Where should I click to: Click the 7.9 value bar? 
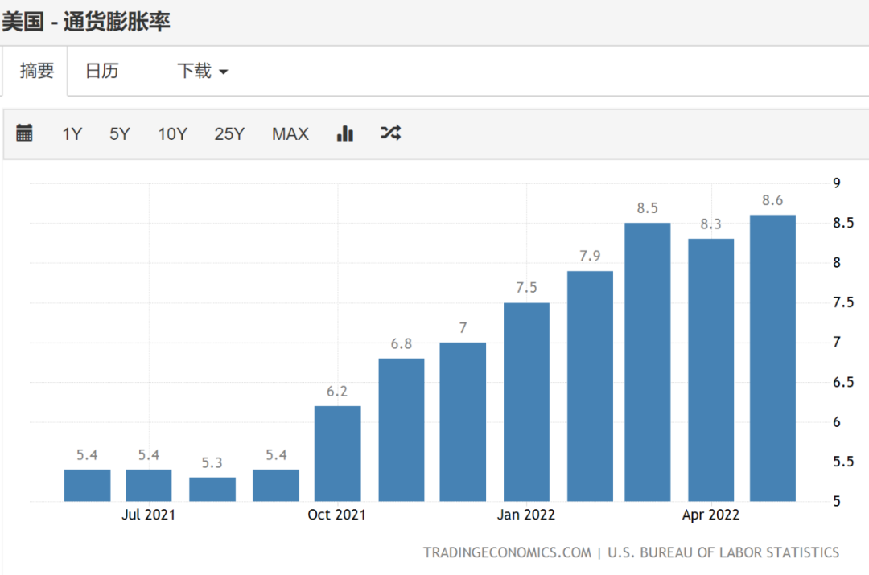tap(591, 386)
